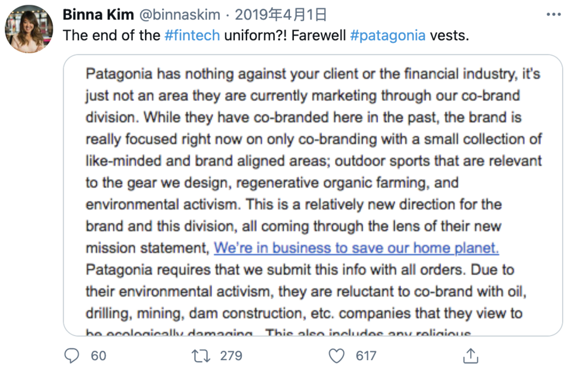Click the "environmental activism. This is a relatively" line

coord(229,205)
